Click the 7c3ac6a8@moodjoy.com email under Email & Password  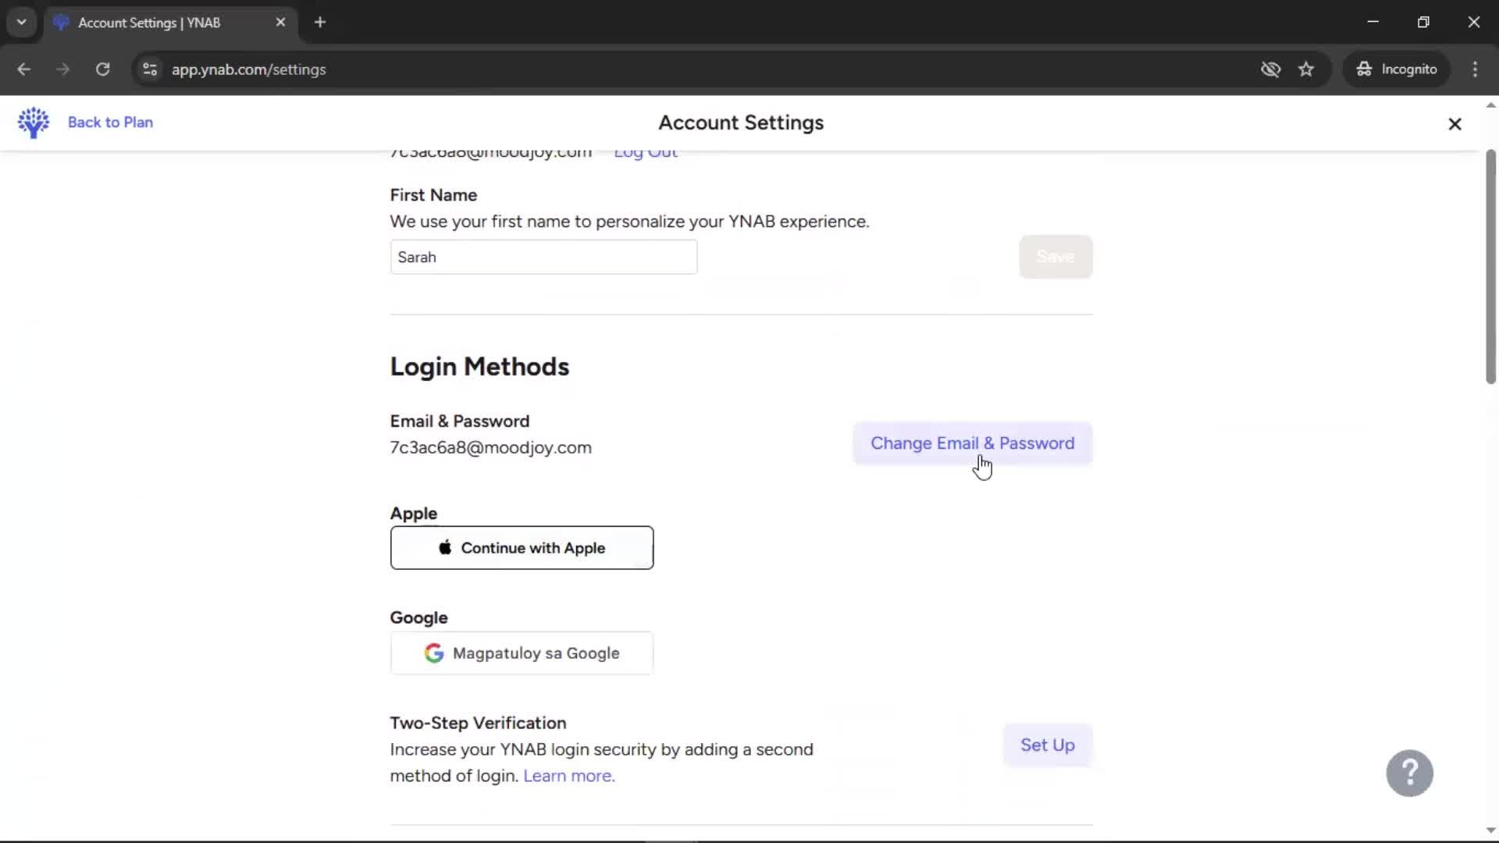click(x=490, y=448)
